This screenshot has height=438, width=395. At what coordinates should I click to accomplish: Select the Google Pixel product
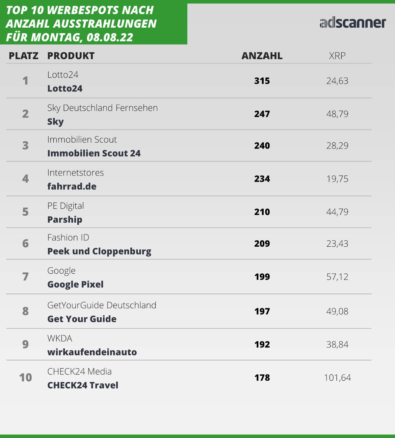point(75,285)
